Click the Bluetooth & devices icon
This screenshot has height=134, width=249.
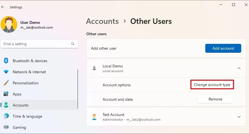tap(6, 60)
